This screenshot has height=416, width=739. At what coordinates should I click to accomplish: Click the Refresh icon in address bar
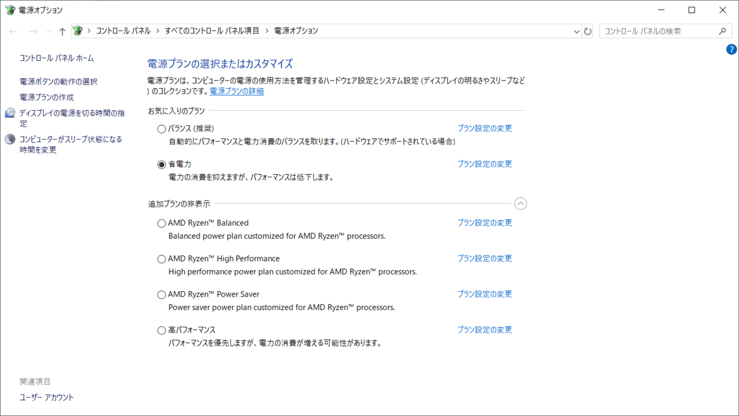coord(588,31)
